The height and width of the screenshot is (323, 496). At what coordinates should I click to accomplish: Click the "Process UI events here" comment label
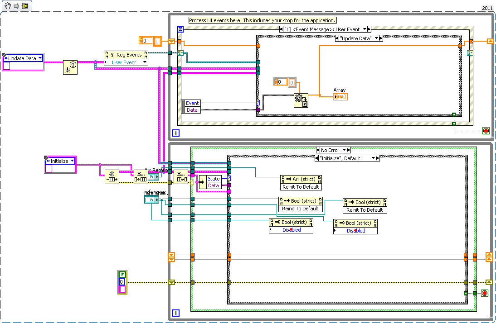263,20
